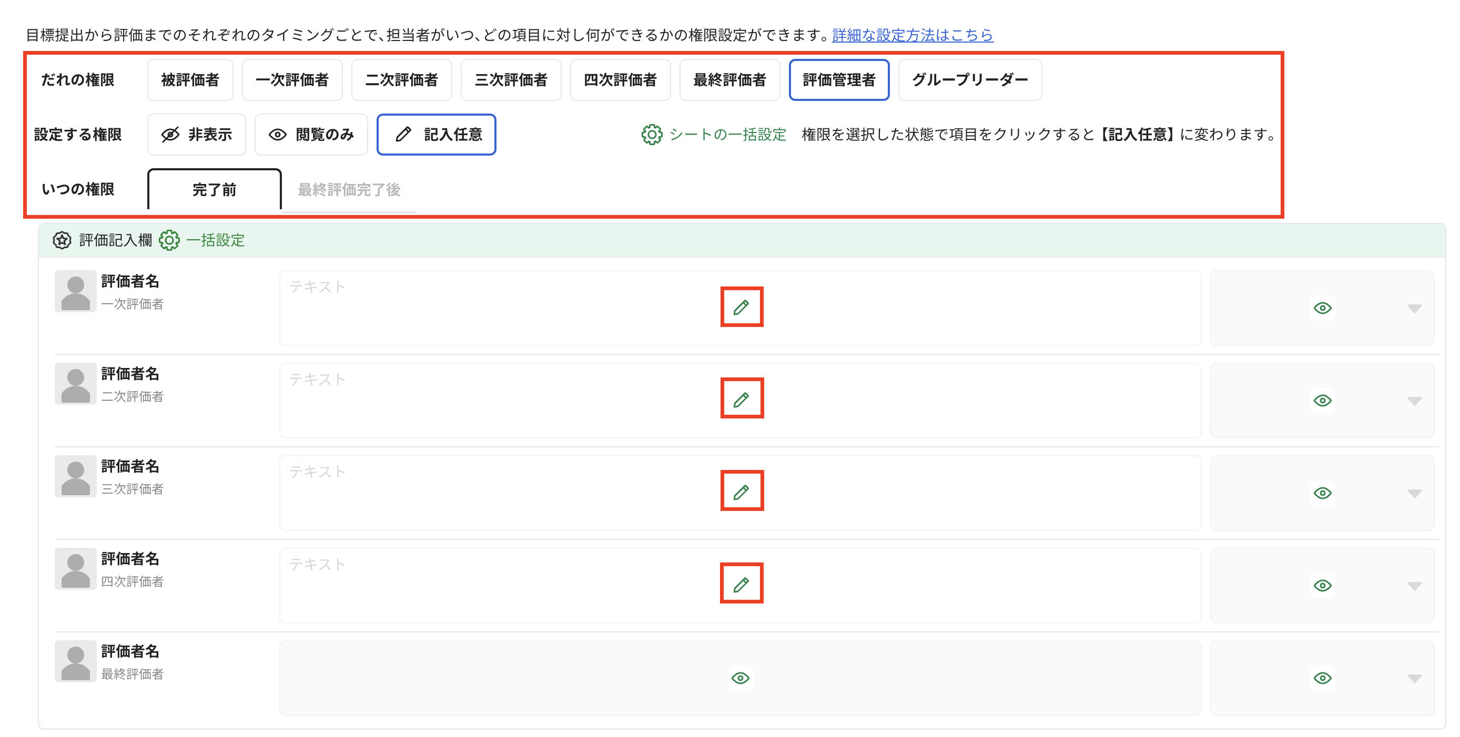Screen dimensions: 1460x737
Task: Click 一括設定 in 評価記入欄 header
Action: pos(202,240)
